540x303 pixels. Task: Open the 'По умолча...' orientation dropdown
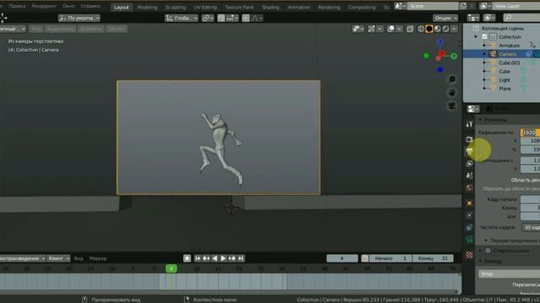point(79,18)
